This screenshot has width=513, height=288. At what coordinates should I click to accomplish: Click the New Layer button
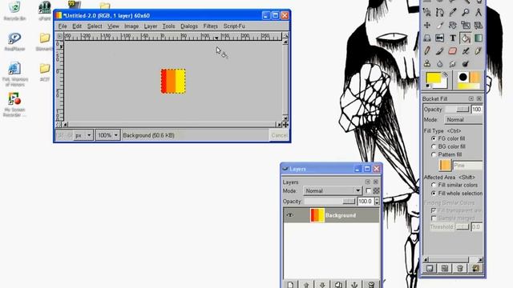click(x=290, y=285)
